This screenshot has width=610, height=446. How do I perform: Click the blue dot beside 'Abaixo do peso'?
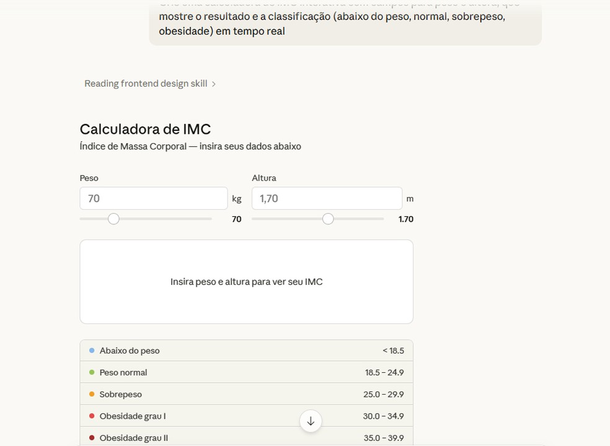(92, 351)
